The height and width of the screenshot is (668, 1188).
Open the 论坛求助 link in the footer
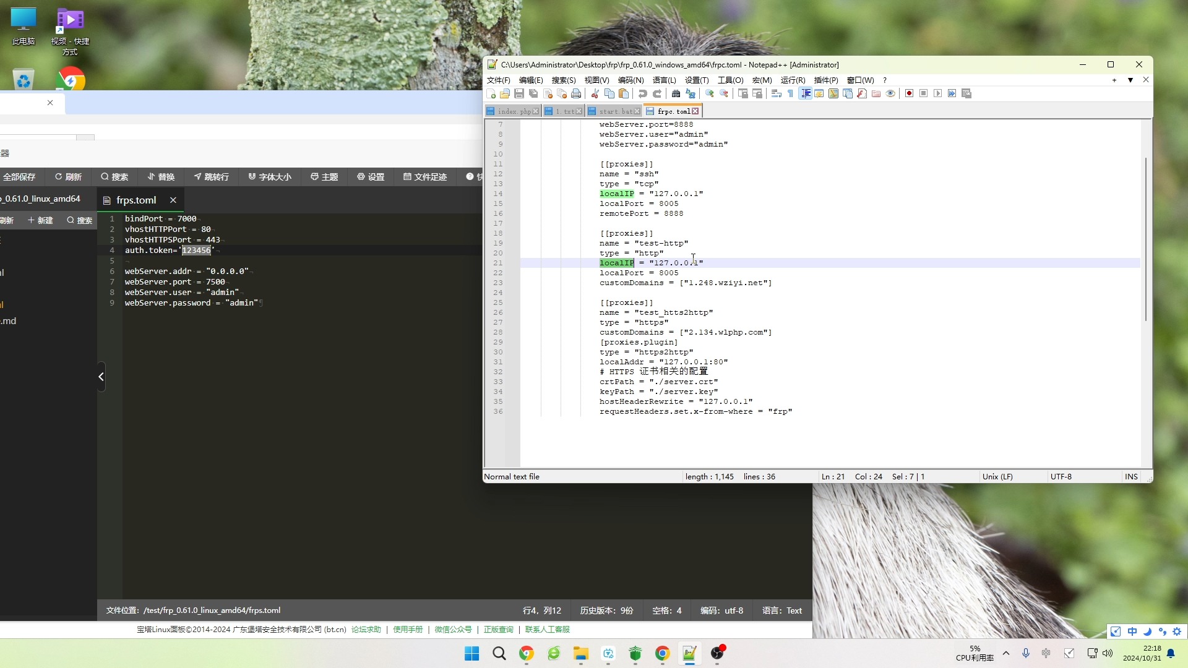pyautogui.click(x=366, y=630)
